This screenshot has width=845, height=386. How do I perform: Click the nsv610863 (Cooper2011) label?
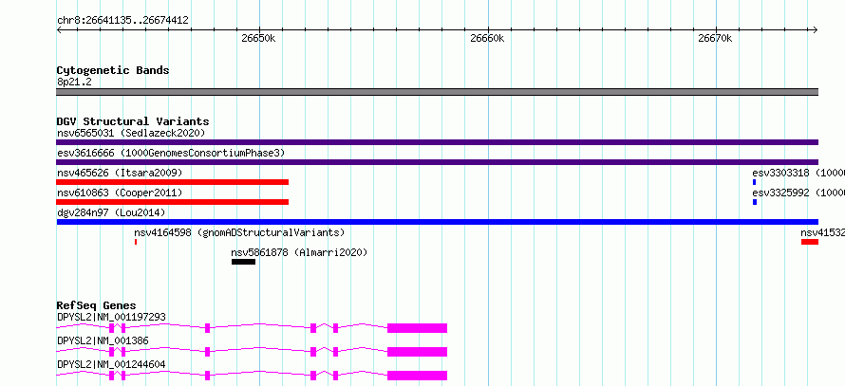(120, 193)
